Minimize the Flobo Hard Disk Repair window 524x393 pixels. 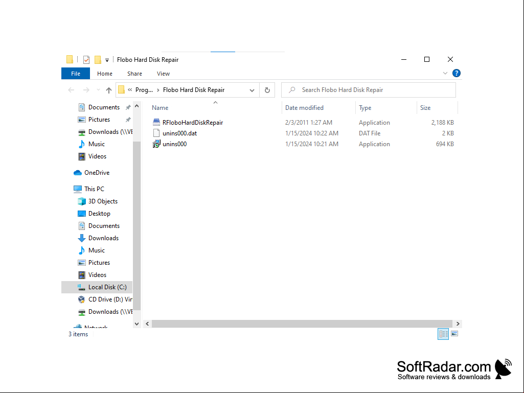(x=404, y=59)
